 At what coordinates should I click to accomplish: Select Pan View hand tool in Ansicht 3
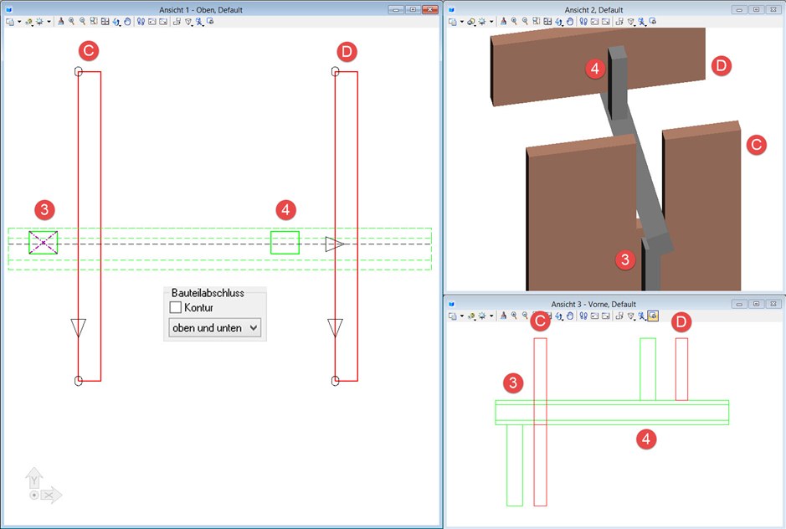569,316
